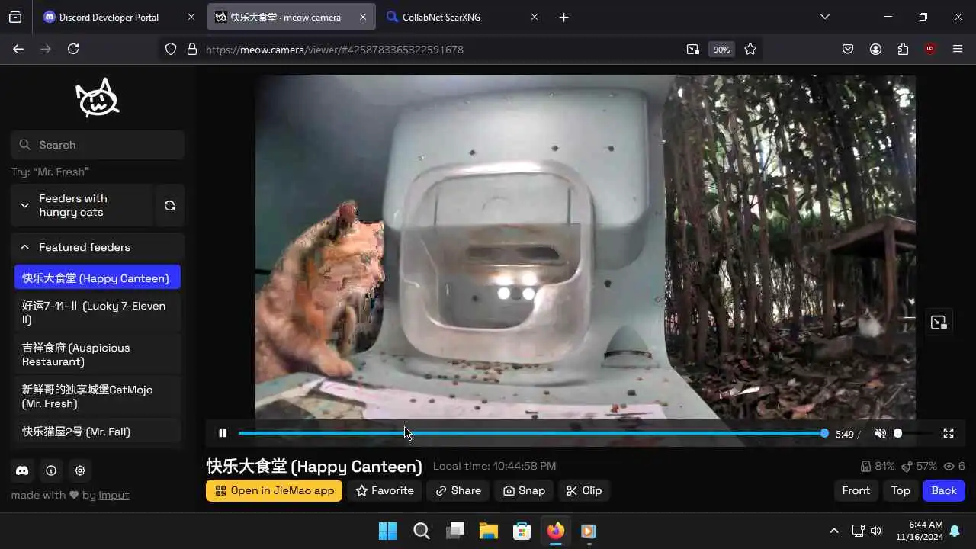
Task: Switch to Front camera view
Action: click(x=856, y=490)
